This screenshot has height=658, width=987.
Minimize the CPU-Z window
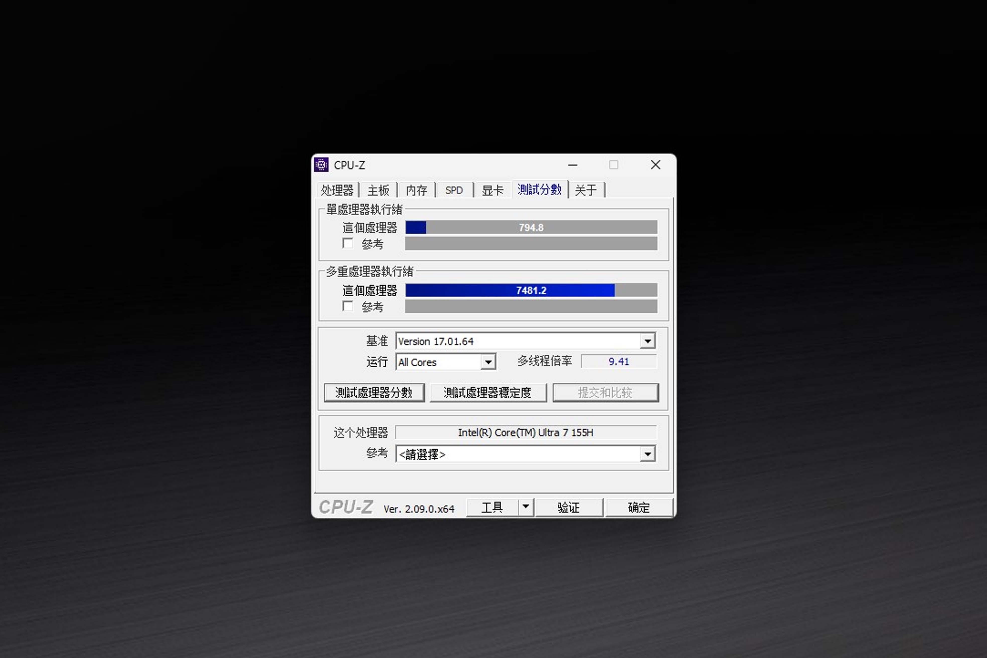[x=573, y=165]
